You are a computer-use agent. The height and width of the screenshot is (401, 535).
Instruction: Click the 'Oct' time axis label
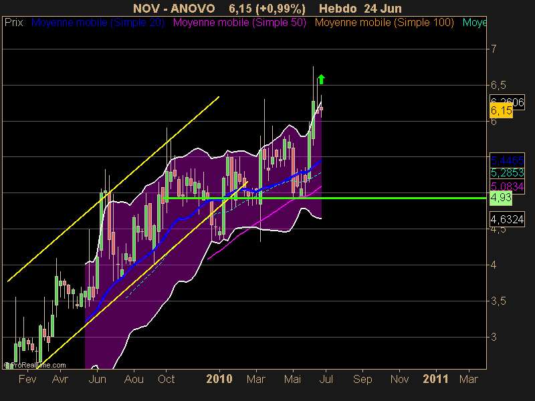[x=166, y=379]
